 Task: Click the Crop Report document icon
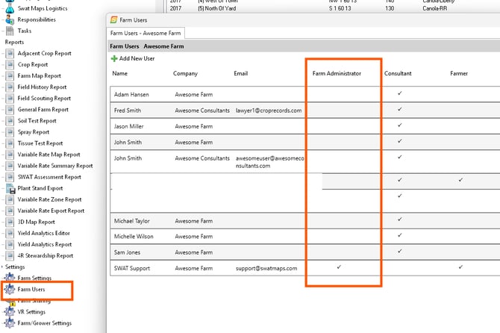click(10, 65)
